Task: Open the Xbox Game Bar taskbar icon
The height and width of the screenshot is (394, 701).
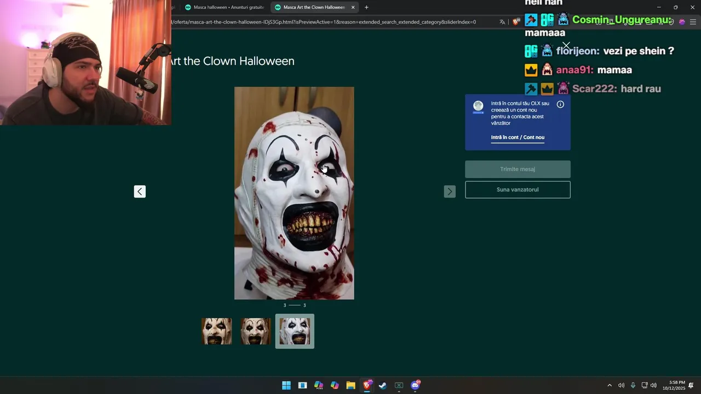Action: 399,385
